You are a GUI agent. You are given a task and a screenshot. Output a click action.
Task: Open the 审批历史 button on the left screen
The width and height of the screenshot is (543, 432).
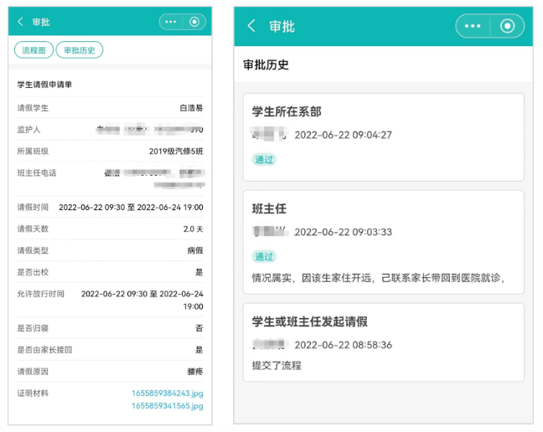pos(80,50)
